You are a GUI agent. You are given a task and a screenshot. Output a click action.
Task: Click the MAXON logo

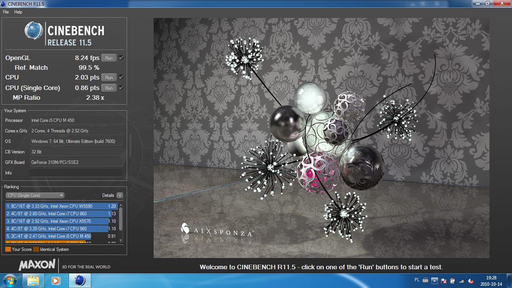[37, 265]
